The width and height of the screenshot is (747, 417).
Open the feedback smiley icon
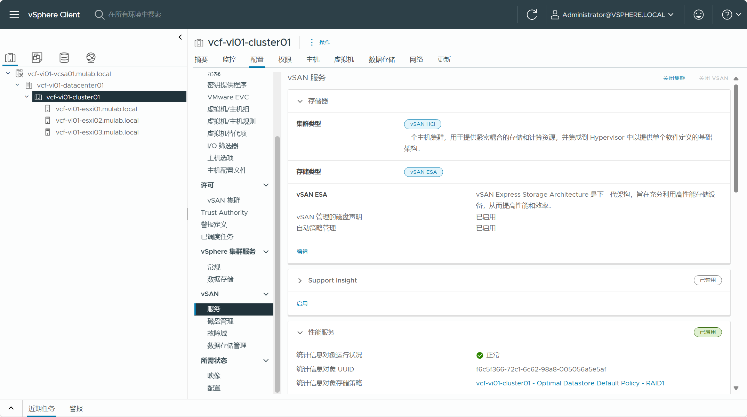pyautogui.click(x=698, y=15)
